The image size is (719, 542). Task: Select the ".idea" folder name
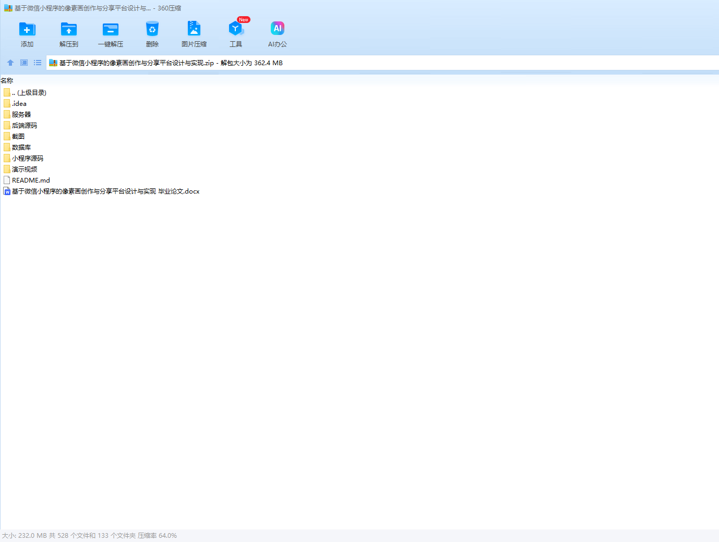coord(19,104)
